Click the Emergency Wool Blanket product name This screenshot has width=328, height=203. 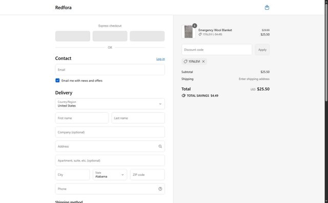click(x=215, y=30)
